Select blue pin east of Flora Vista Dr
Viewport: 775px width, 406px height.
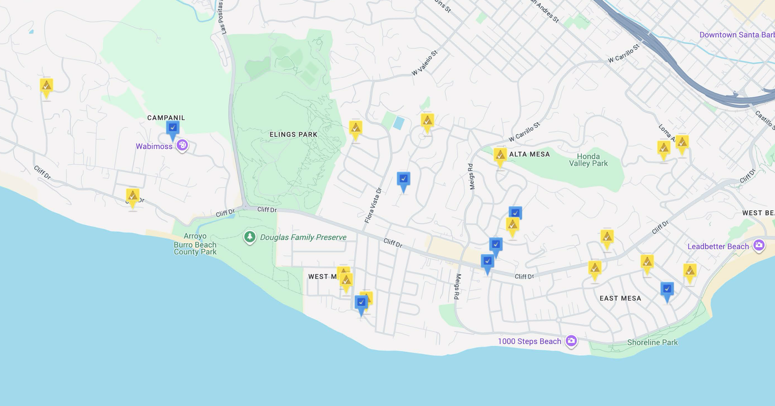point(403,179)
